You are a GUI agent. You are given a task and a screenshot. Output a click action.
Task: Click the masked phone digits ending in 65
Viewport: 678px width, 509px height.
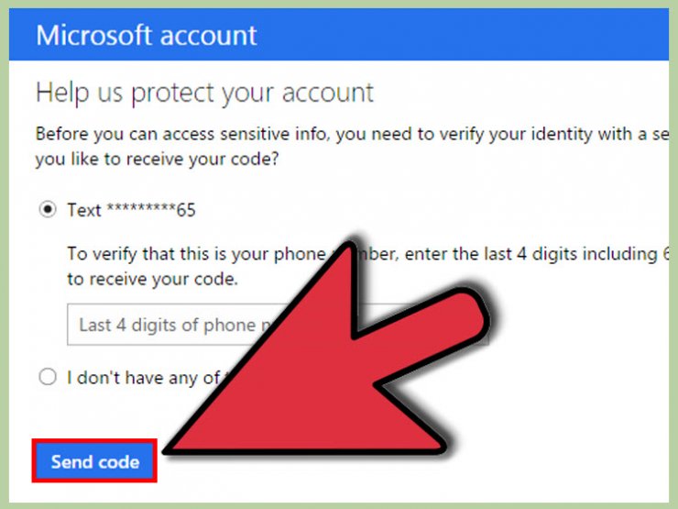coord(151,210)
